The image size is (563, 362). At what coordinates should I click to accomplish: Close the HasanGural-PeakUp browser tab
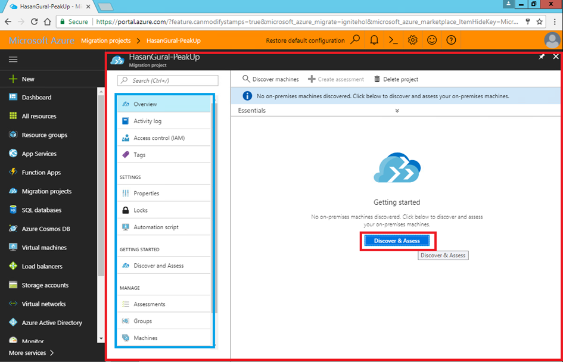point(88,7)
